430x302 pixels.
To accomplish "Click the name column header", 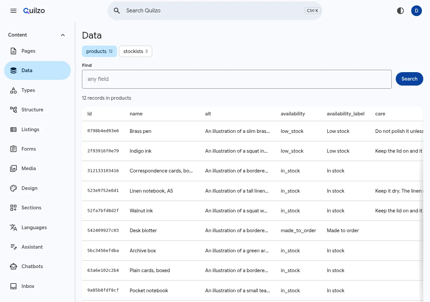I will (136, 114).
